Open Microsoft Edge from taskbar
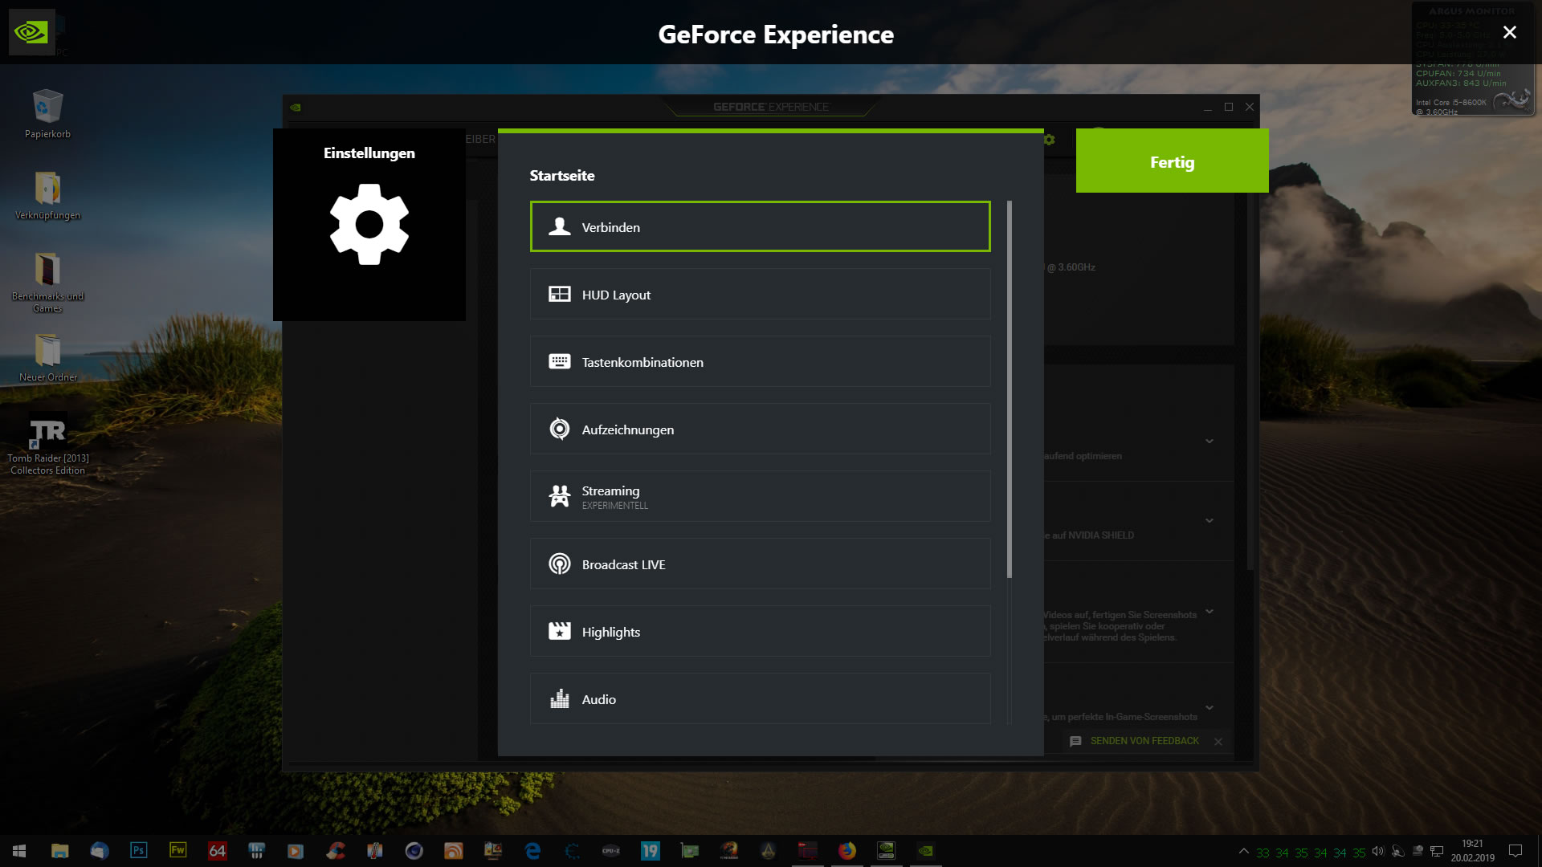The image size is (1542, 867). (x=532, y=851)
